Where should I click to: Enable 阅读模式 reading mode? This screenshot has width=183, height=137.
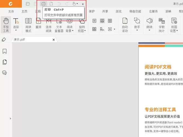point(28,25)
